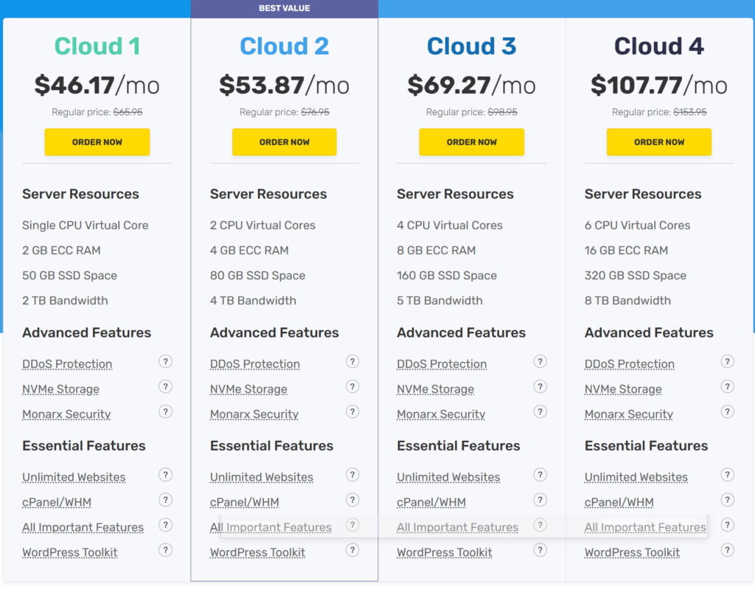Image resolution: width=755 pixels, height=592 pixels.
Task: Order the Cloud 1 plan
Action: (97, 142)
